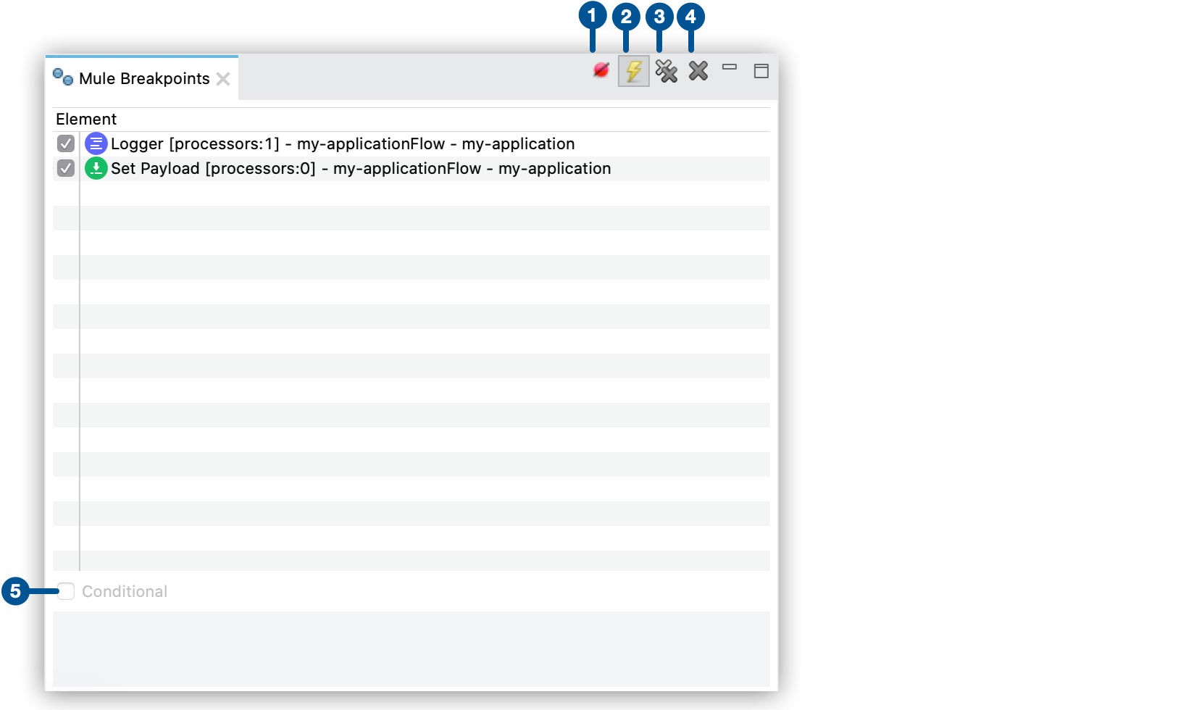
Task: Click the Element column header
Action: 412,120
